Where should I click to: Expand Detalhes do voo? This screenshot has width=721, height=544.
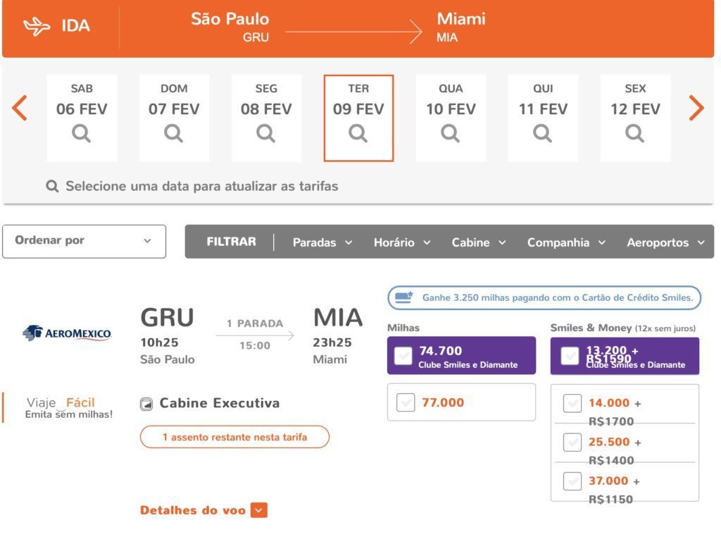[x=203, y=510]
